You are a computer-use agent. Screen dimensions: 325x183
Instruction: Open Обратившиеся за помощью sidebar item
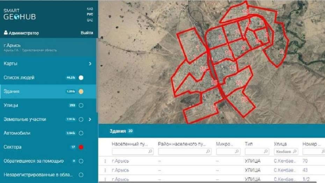coord(34,161)
